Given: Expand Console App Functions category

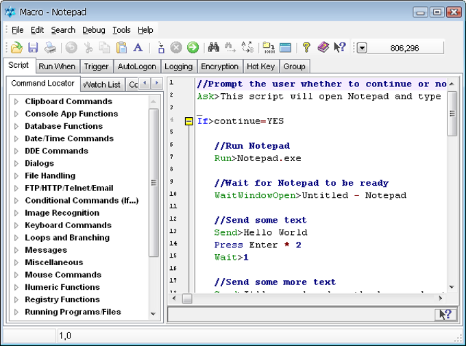Looking at the screenshot, I should [16, 114].
